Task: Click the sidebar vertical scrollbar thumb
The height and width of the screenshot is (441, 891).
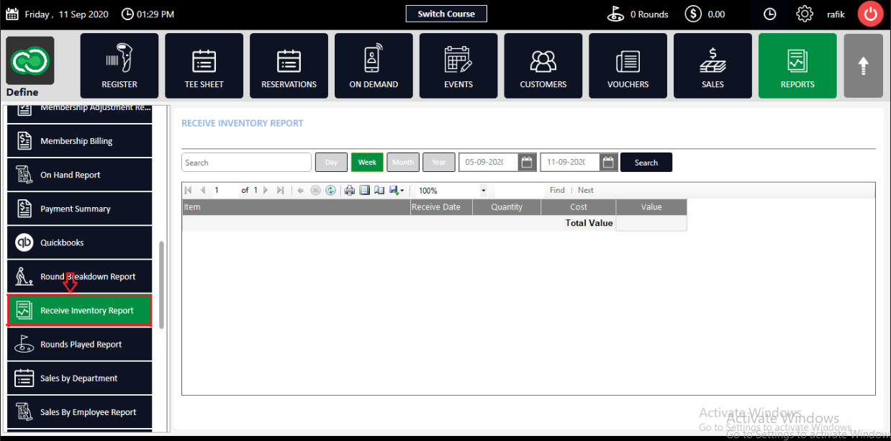Action: (162, 284)
